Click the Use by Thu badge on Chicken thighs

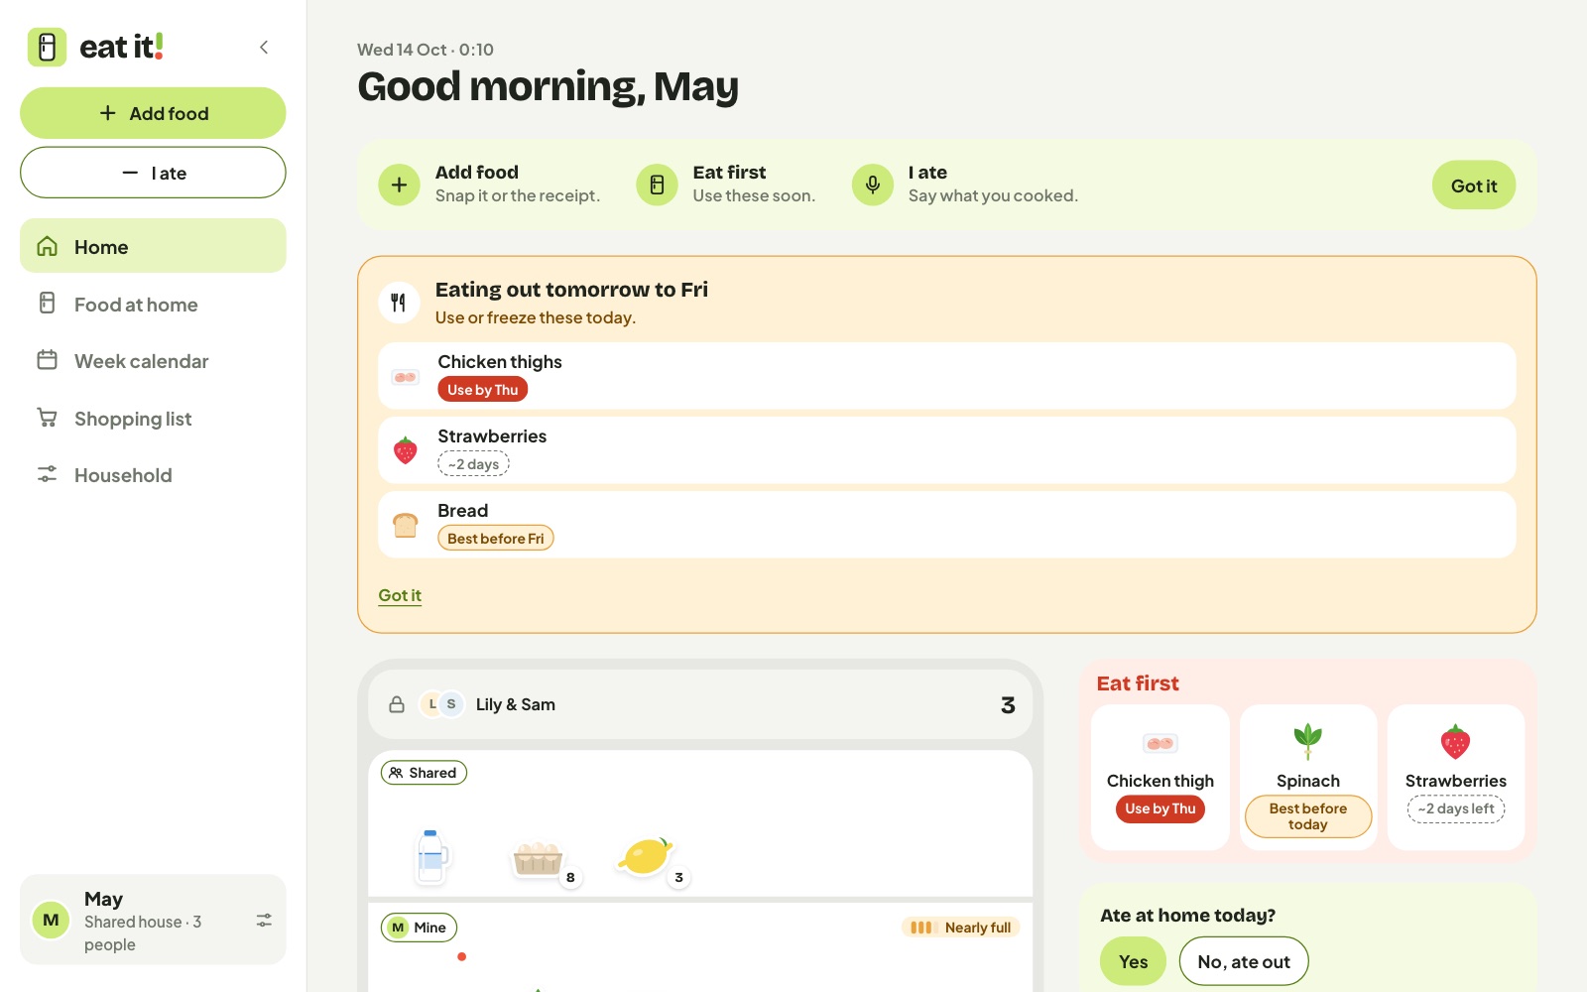(x=482, y=390)
